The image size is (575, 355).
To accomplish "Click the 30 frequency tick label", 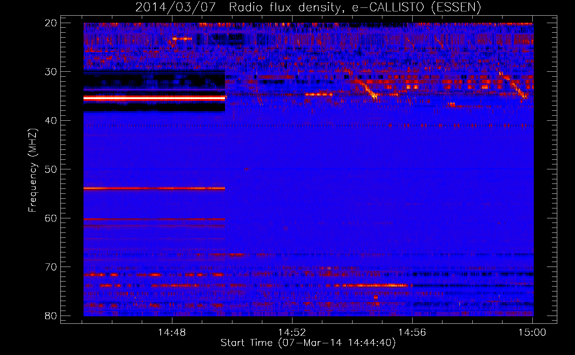I will [51, 72].
